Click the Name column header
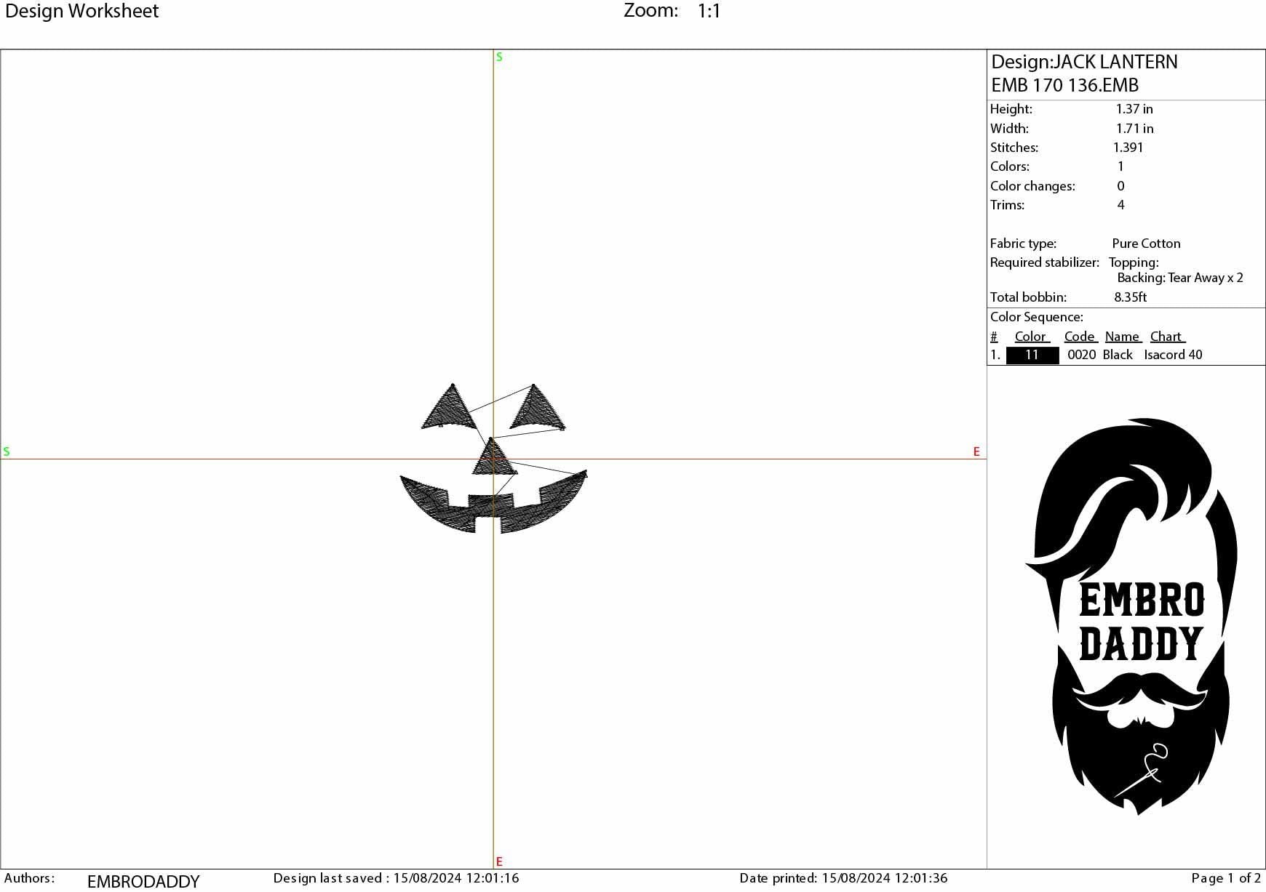 tap(1123, 336)
